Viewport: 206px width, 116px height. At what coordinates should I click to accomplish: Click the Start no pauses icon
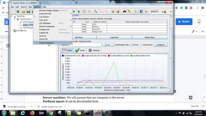[x=79, y=12]
